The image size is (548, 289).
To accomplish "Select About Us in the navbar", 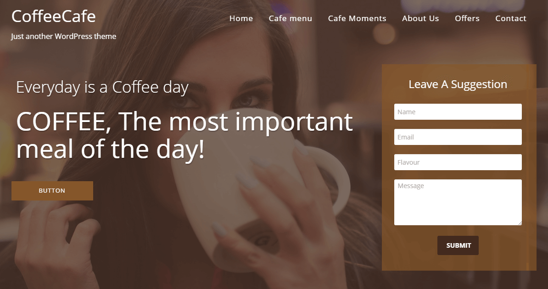I will click(420, 18).
